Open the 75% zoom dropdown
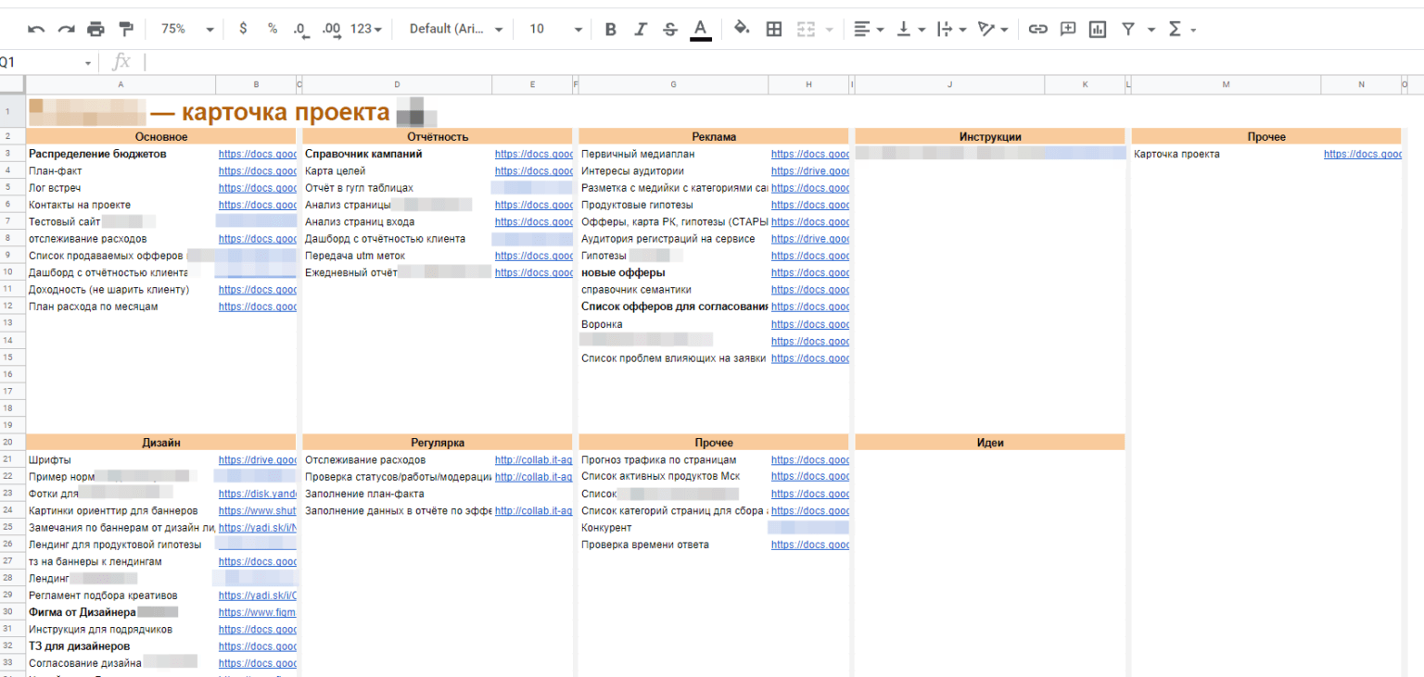Viewport: 1424px width, 677px height. tap(187, 29)
